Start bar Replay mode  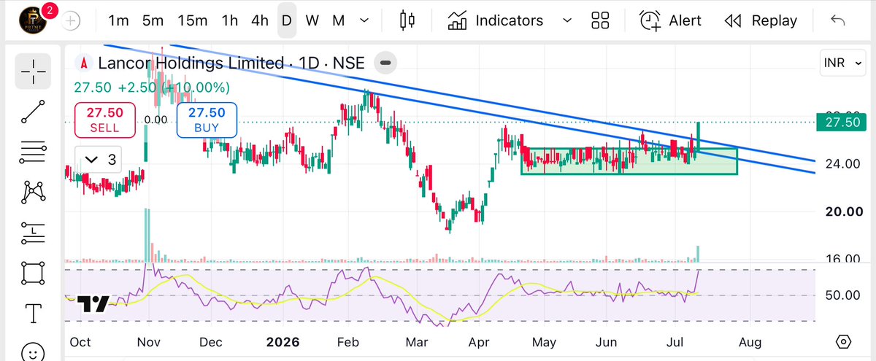point(761,20)
